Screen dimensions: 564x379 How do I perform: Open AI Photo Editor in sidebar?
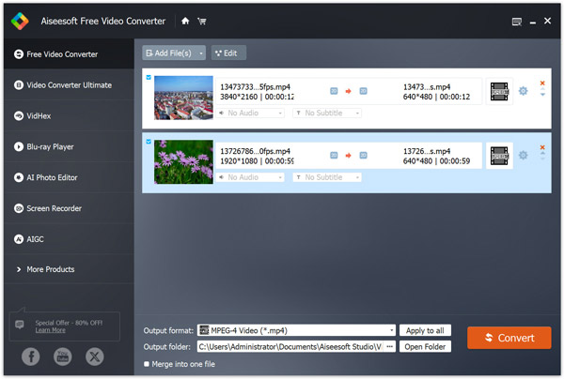(x=69, y=177)
